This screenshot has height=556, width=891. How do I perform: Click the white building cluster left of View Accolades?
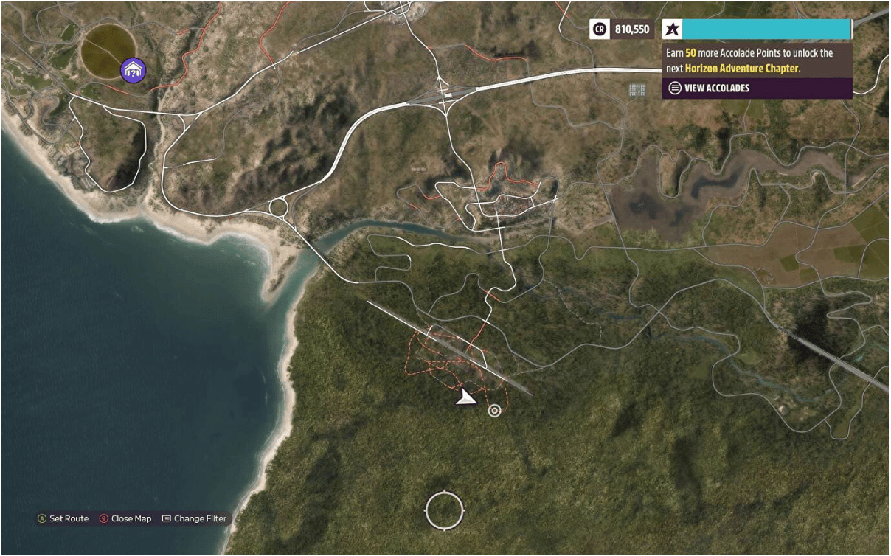tap(637, 90)
